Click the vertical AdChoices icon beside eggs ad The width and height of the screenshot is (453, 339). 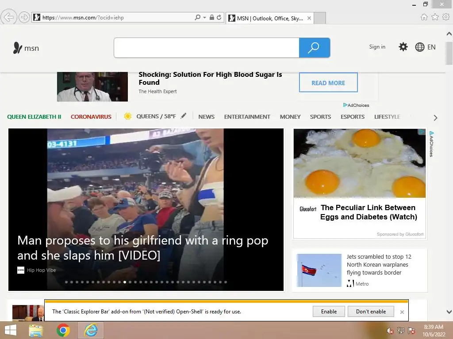[x=431, y=144]
